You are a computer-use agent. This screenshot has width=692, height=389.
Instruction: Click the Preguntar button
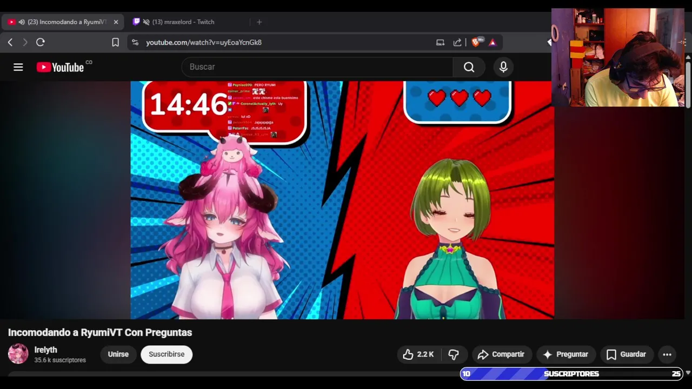click(565, 354)
